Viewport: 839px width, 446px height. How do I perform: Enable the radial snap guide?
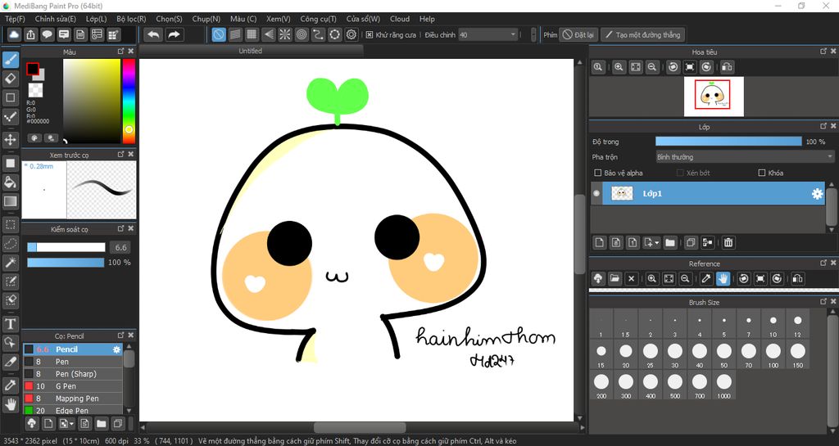tap(284, 34)
